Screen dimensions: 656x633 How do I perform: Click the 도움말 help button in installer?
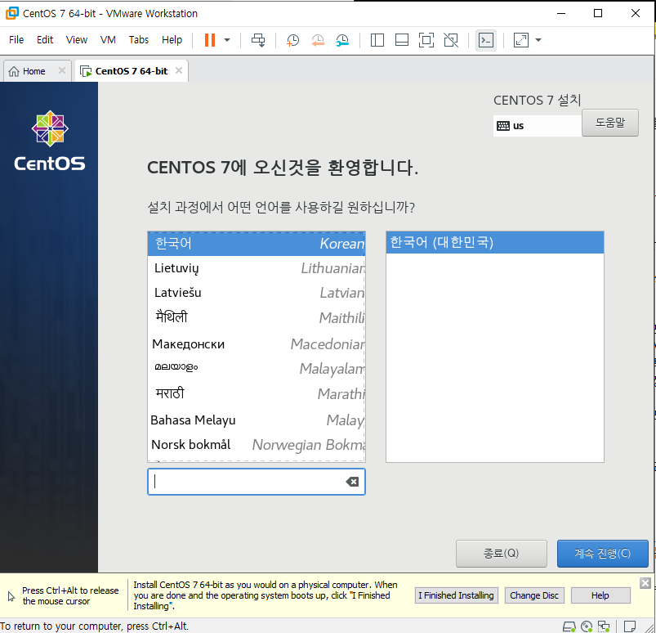tap(610, 123)
